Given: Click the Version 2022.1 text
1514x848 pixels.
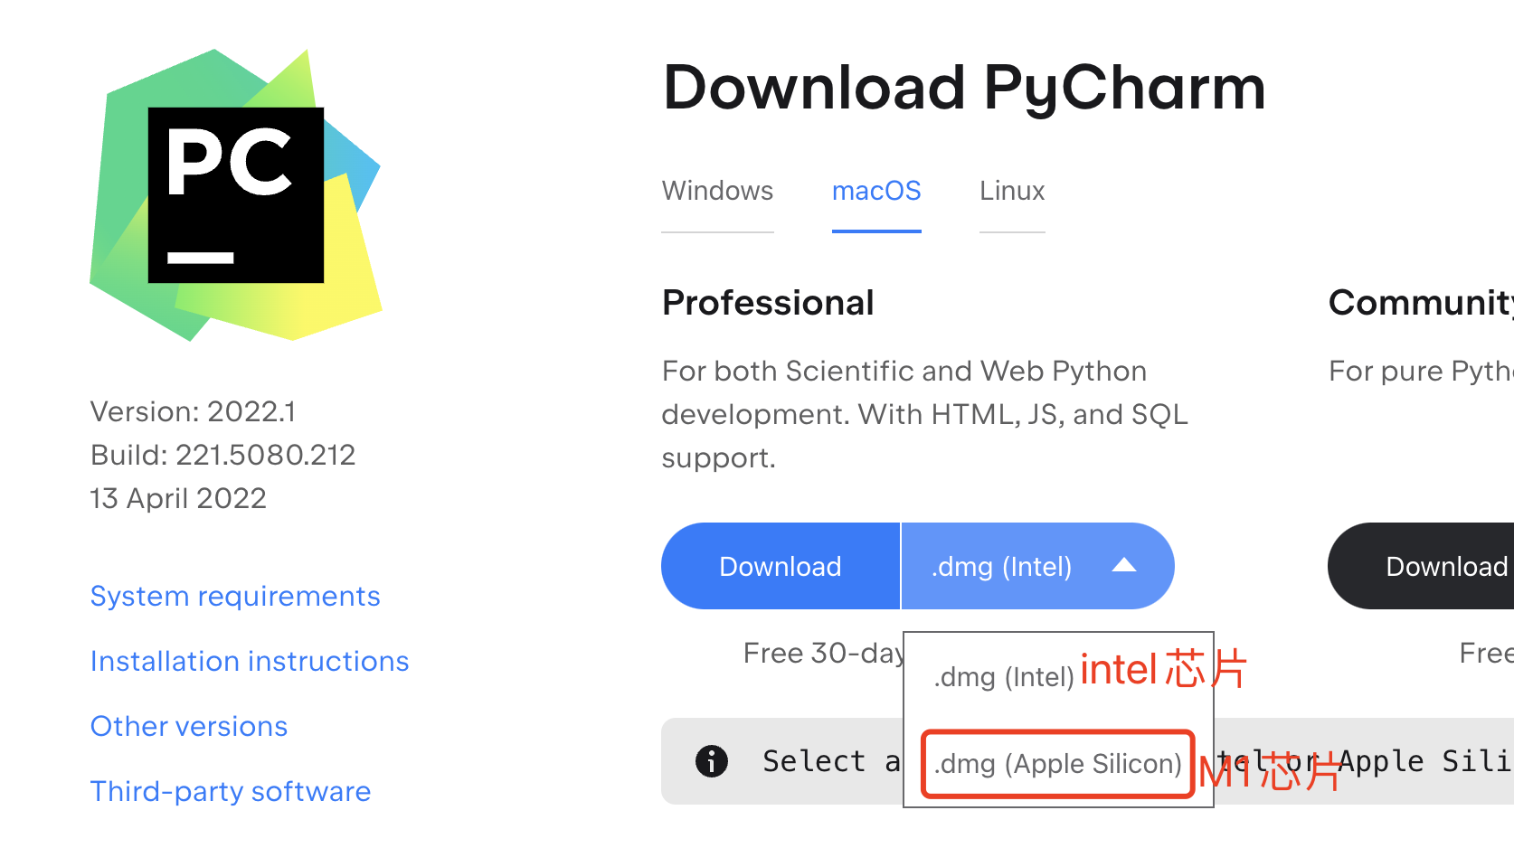Looking at the screenshot, I should click(193, 411).
